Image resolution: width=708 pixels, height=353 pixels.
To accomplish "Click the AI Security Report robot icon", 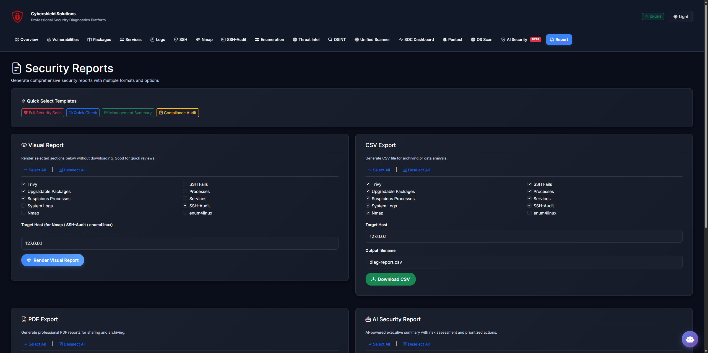I will tap(368, 319).
